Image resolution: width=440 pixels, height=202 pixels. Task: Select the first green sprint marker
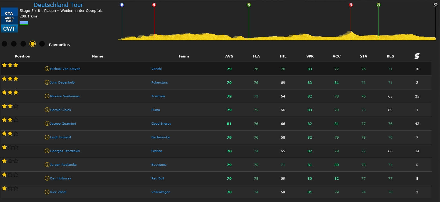(x=249, y=5)
